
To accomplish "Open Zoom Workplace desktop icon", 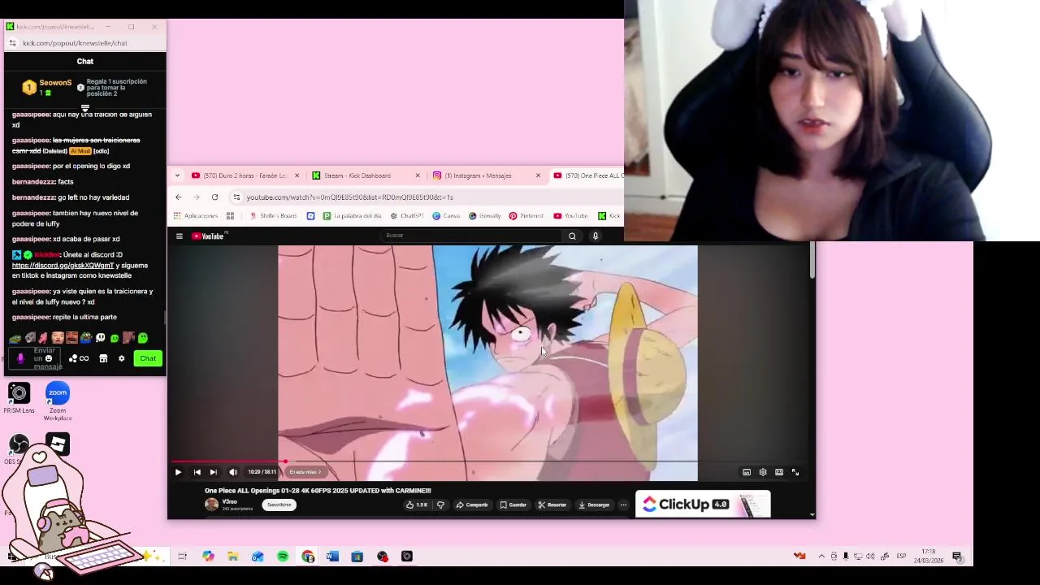I will pos(58,401).
